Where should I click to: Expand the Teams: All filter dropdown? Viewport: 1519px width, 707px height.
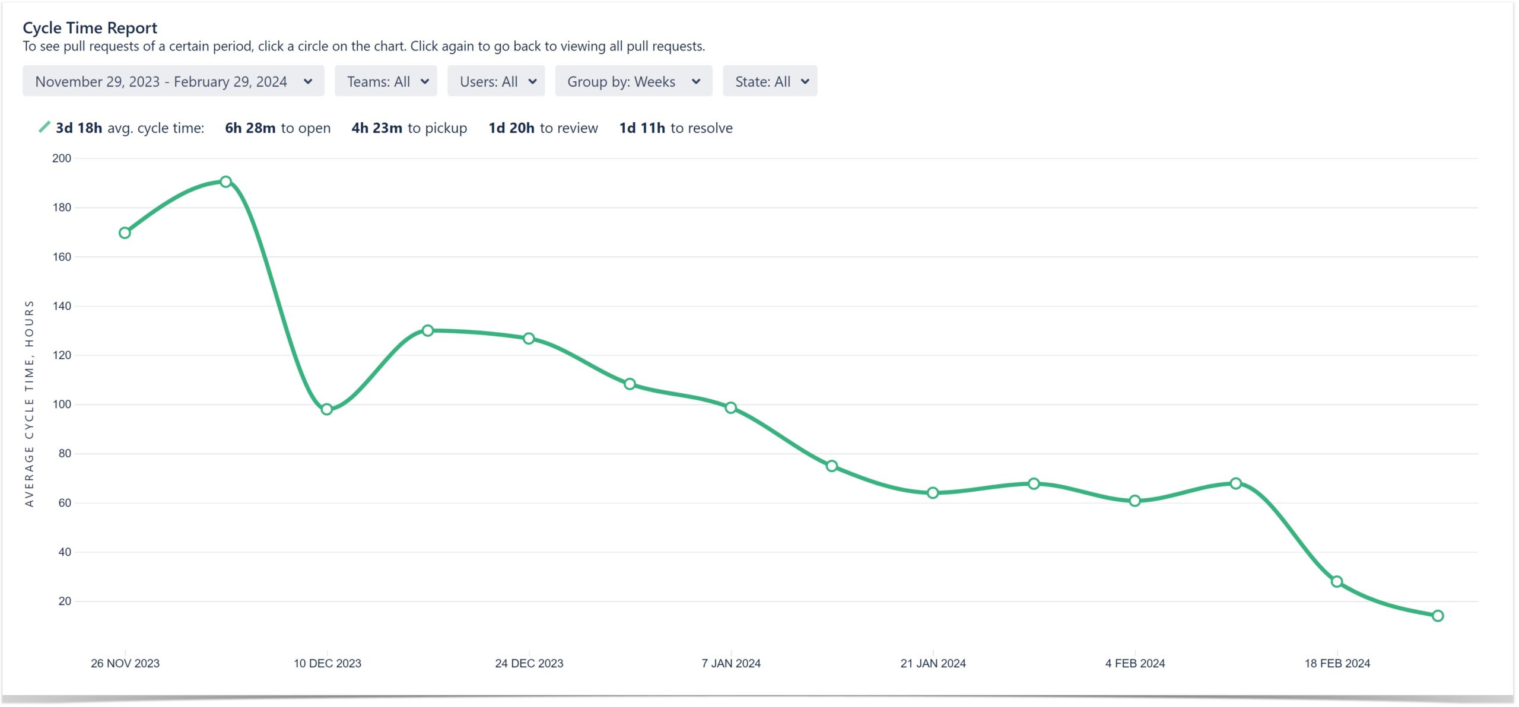click(x=385, y=81)
